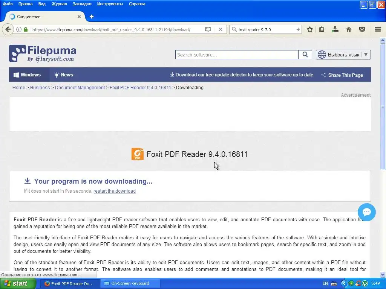Go to Business breadcrumb link
Image resolution: width=386 pixels, height=289 pixels.
40,87
